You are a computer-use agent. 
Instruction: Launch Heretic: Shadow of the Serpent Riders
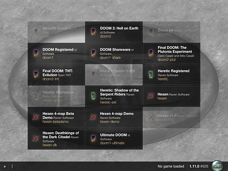(114, 96)
